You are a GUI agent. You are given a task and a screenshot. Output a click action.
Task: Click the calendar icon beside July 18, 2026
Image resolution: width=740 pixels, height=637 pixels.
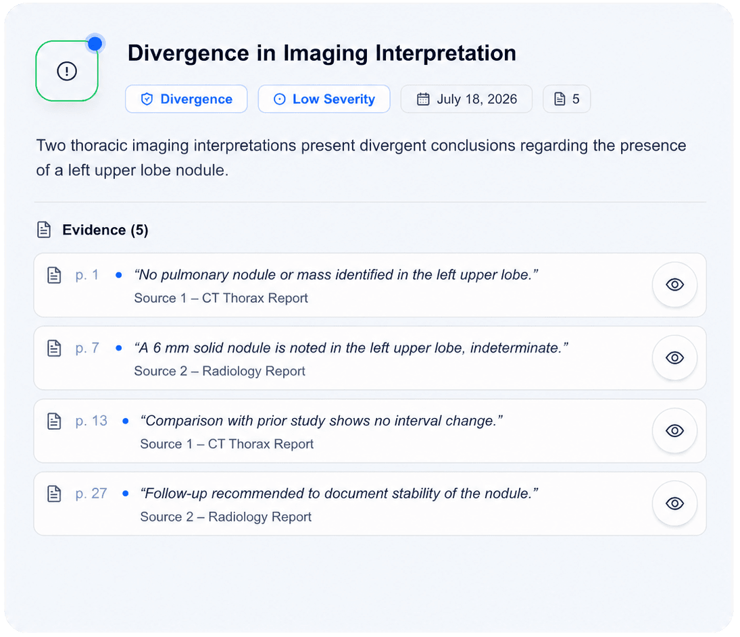tap(423, 99)
